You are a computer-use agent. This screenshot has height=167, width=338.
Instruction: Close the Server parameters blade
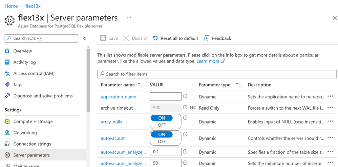(335, 18)
